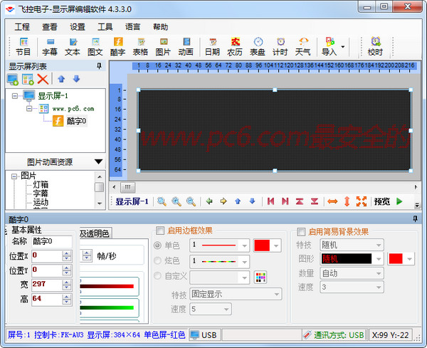Open the 工程 menu
This screenshot has width=427, height=348.
coord(22,27)
